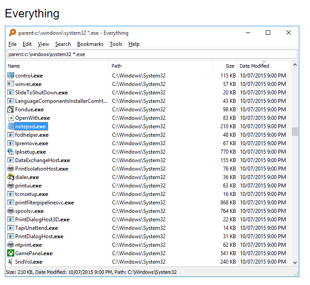This screenshot has height=285, width=310.
Task: Click the 868 KB size cell
Action: (x=228, y=203)
